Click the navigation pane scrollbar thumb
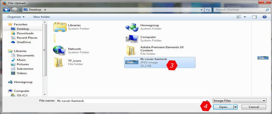This screenshot has height=114, width=272. pos(45,50)
